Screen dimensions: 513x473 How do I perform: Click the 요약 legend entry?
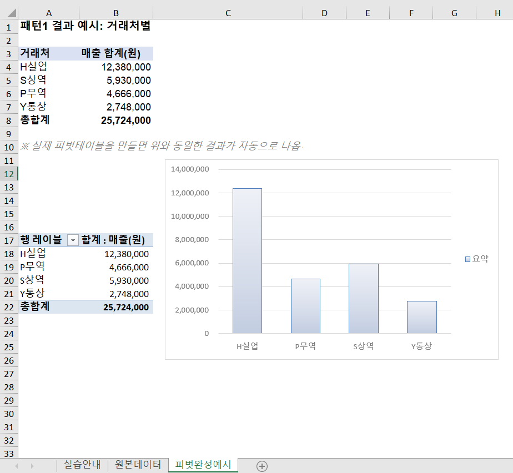tap(477, 259)
